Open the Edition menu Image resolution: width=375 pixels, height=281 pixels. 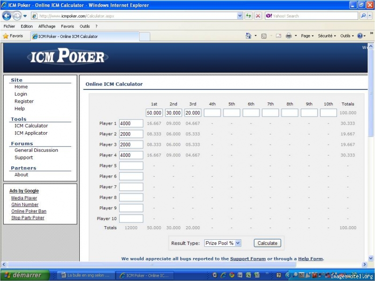click(x=27, y=26)
